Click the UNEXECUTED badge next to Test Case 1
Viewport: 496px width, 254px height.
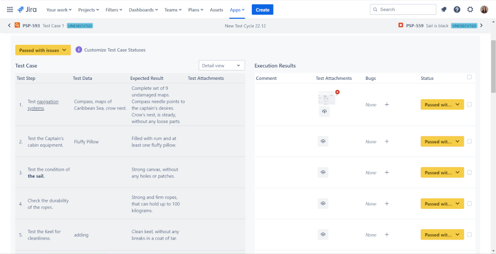(80, 26)
